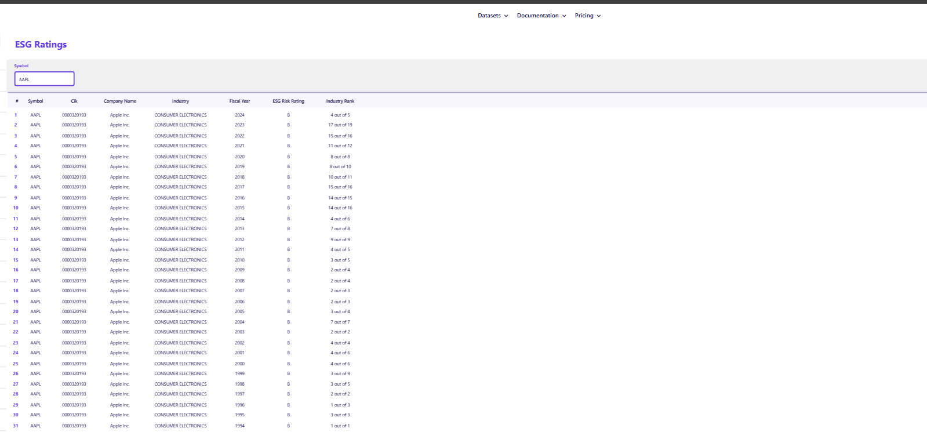This screenshot has width=927, height=432.
Task: Click the # column header
Action: click(17, 101)
